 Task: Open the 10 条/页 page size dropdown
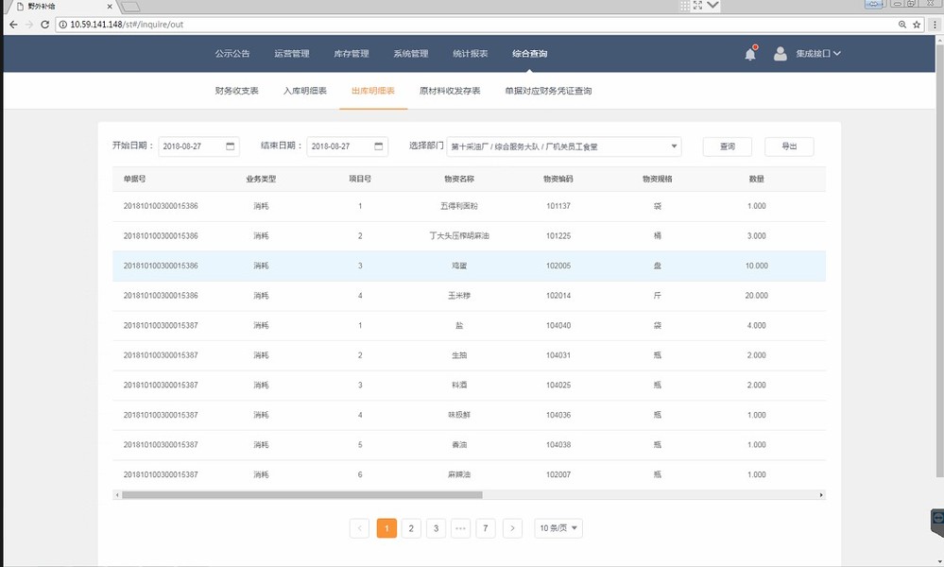(x=558, y=528)
